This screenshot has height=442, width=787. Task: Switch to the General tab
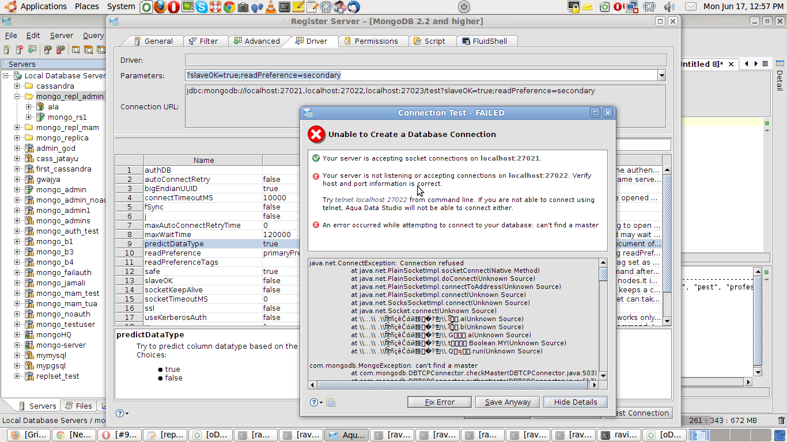tap(153, 41)
